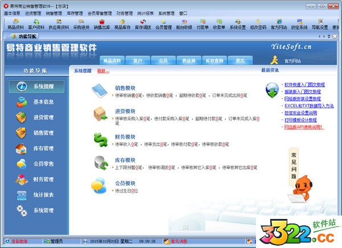The height and width of the screenshot is (248, 342).
Task: Open 商品库存 toolbar icon
Action: [123, 24]
